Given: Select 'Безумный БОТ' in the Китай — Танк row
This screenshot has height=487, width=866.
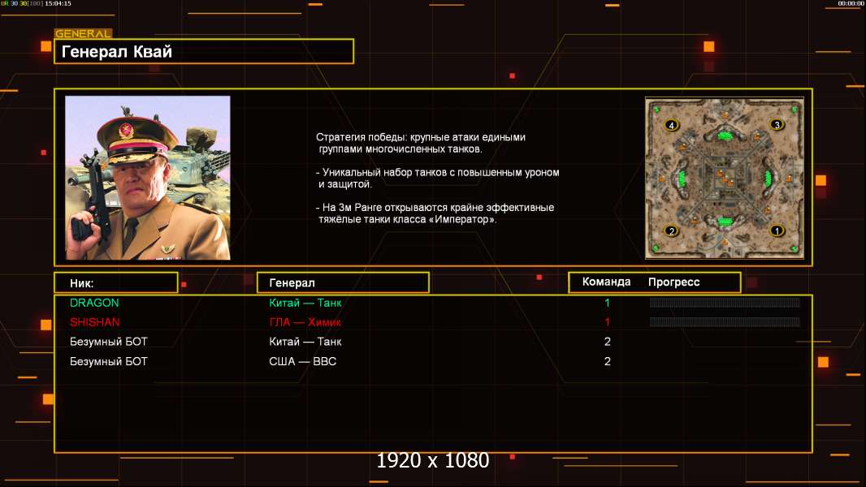Looking at the screenshot, I should point(109,342).
